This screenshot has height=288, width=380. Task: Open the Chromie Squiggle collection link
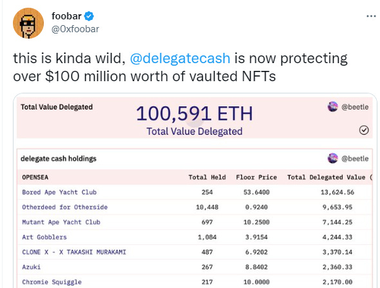tap(52, 282)
